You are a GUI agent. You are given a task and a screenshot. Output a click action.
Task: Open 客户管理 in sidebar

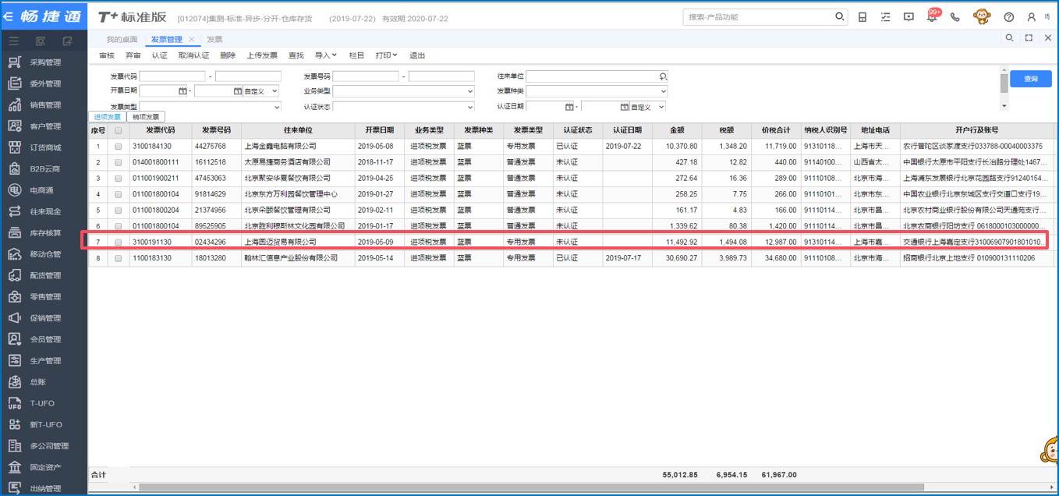pyautogui.click(x=45, y=126)
